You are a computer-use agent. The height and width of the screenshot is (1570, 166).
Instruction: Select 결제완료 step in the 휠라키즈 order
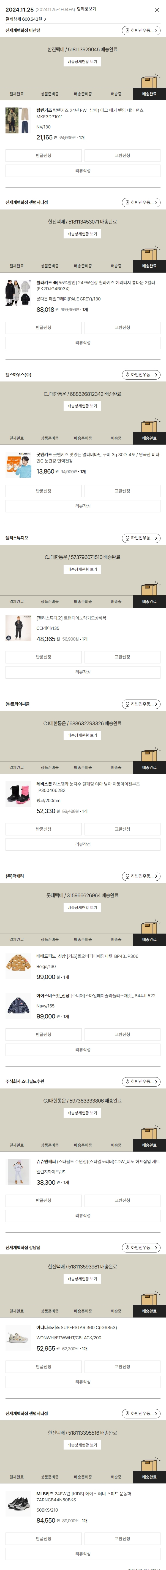coord(17,266)
